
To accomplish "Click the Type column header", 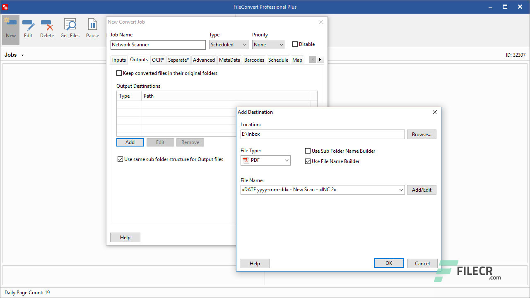I will [x=129, y=96].
